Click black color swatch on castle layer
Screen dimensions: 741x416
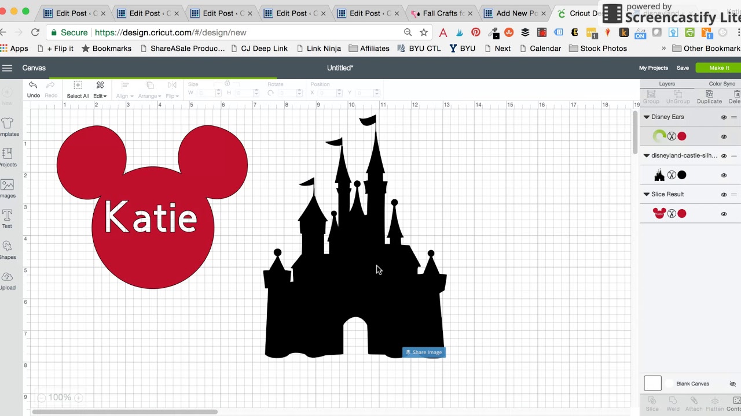point(682,175)
